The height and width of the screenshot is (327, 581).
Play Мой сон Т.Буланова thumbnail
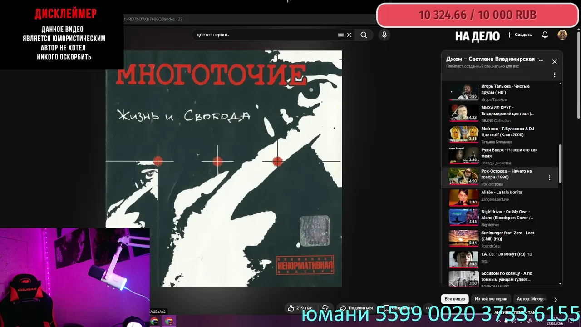click(x=463, y=134)
